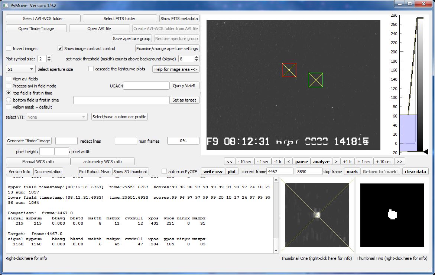The image size is (435, 275).
Task: Click the current frame input field
Action: tap(280, 172)
